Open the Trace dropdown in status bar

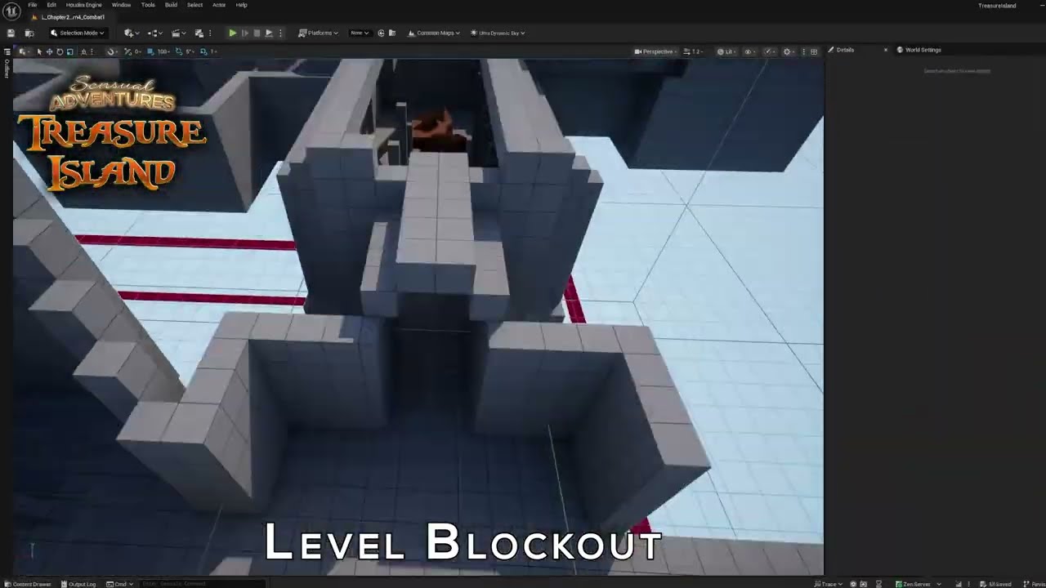pos(830,584)
